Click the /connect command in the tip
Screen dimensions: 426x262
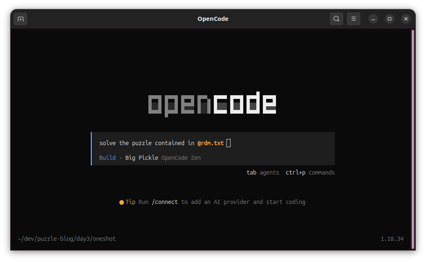coord(165,202)
